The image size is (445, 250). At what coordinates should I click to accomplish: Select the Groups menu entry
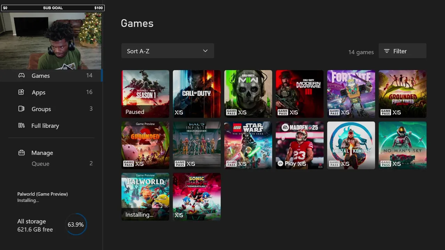pos(56,109)
